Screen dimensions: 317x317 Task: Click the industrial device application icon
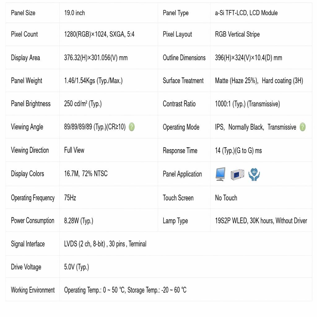(237, 175)
